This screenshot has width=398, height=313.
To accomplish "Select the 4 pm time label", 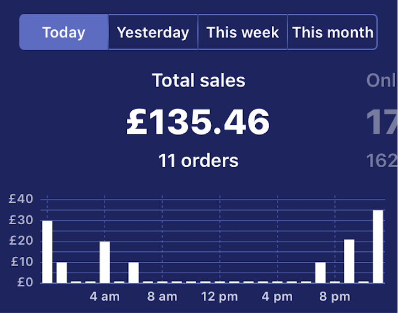I will [277, 297].
